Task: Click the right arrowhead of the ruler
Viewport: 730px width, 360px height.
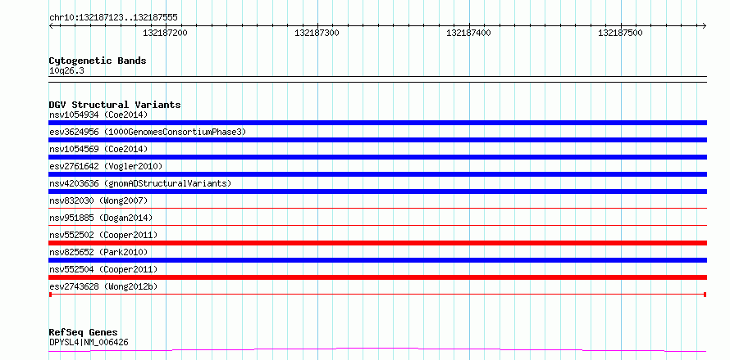Action: pos(705,26)
